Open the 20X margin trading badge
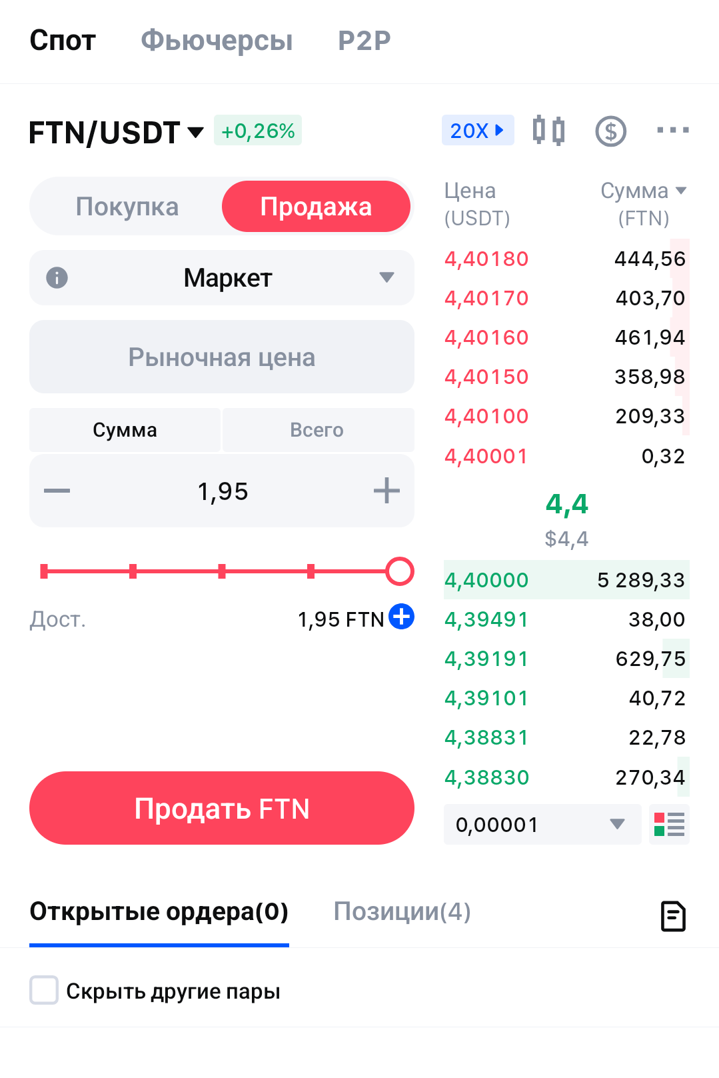 pyautogui.click(x=477, y=131)
